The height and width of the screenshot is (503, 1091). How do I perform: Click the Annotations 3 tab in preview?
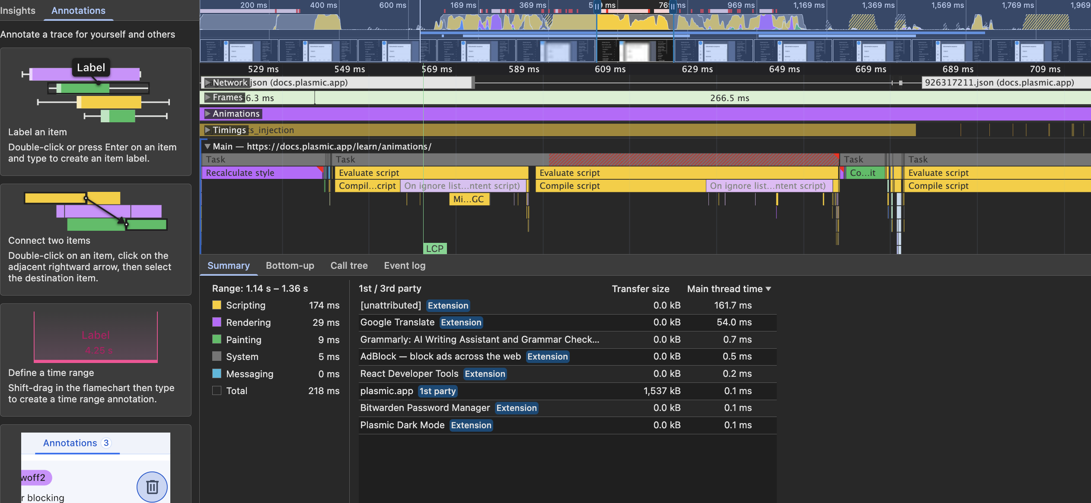click(x=77, y=443)
